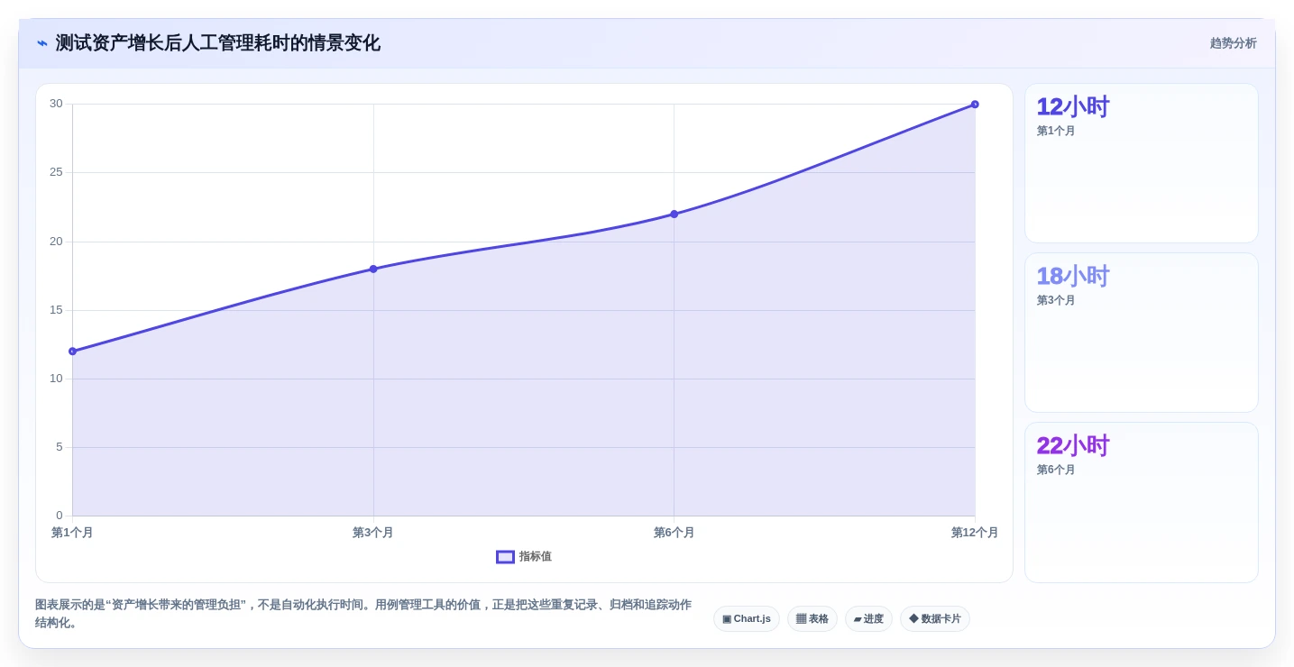Click the y-axis value 0
This screenshot has width=1294, height=667.
60,516
